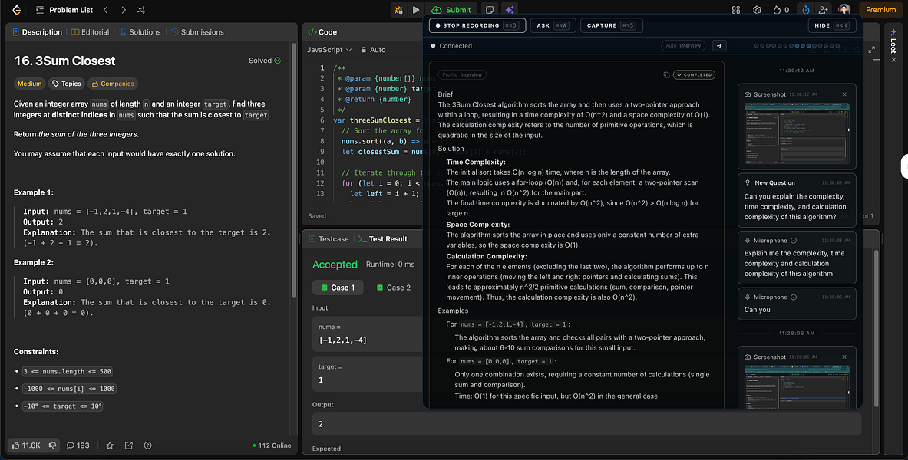Open the profile avatar menu
This screenshot has height=460, width=908.
tap(844, 9)
